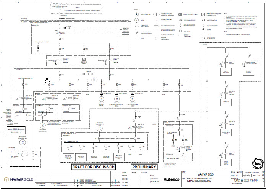Click the PRELIMINARY stamp
This screenshot has height=189, width=266.
(144, 167)
